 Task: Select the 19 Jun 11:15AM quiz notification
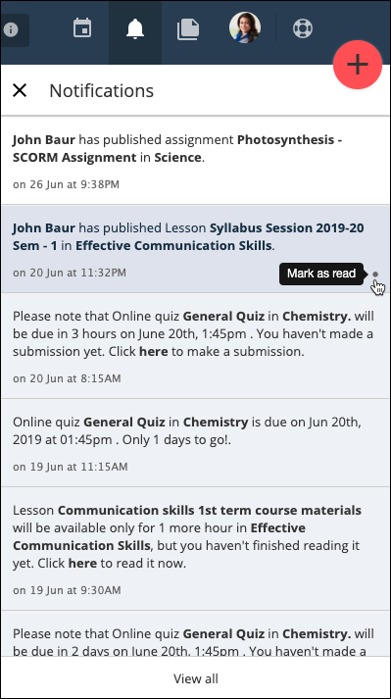click(x=195, y=443)
